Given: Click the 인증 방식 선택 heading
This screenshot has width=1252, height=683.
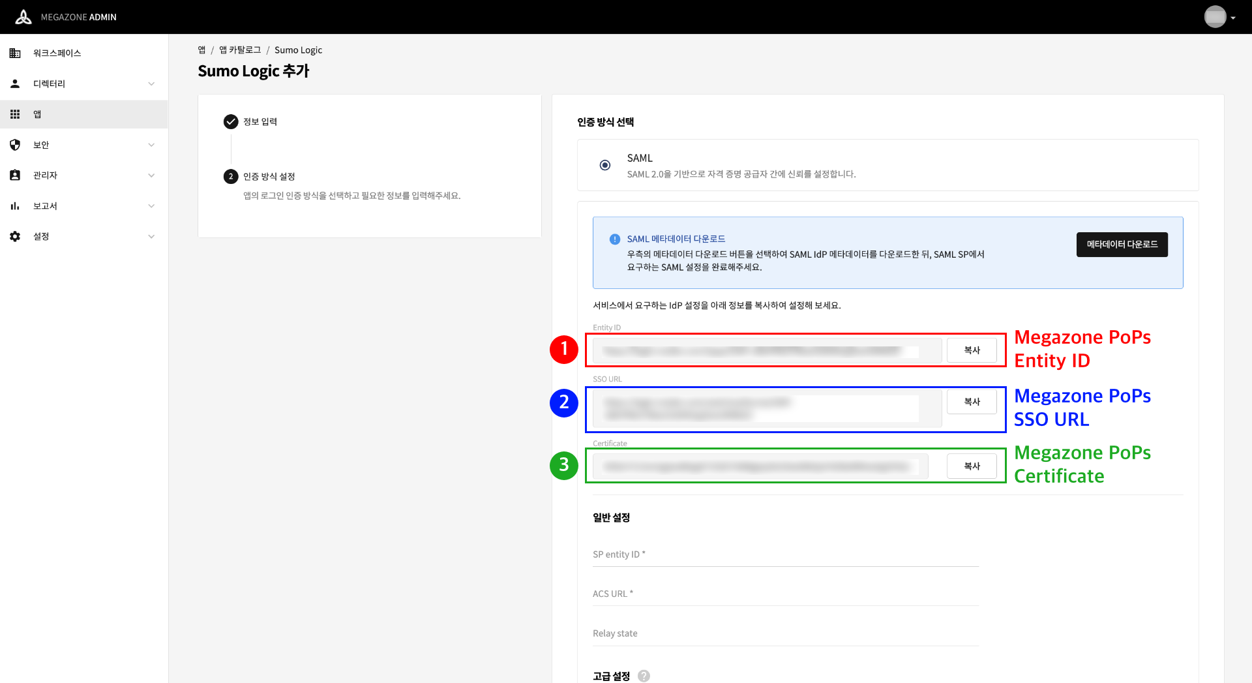Looking at the screenshot, I should 606,122.
